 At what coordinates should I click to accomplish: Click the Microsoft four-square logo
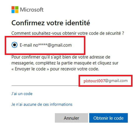pyautogui.click(x=15, y=10)
